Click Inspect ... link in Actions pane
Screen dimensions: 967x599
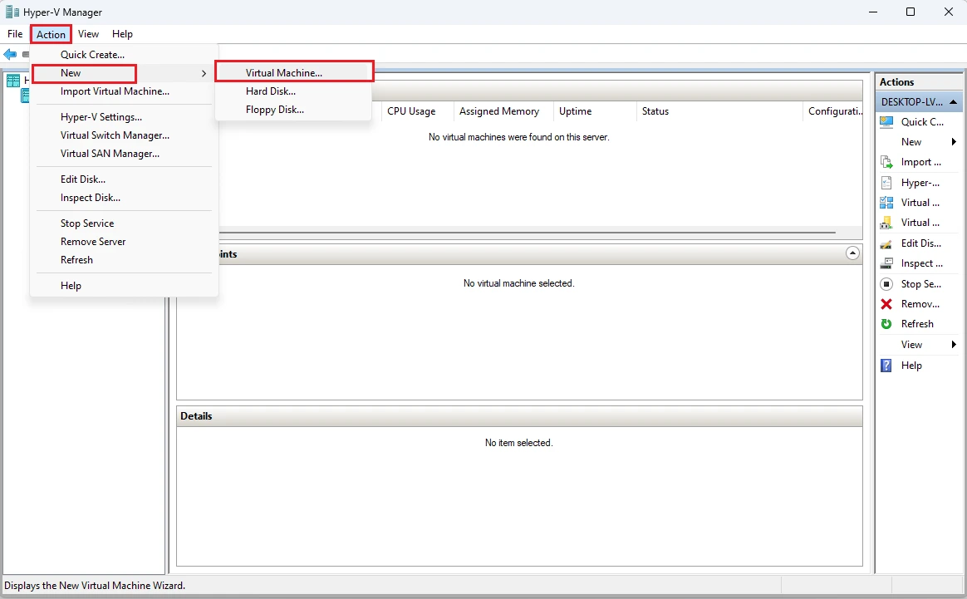tap(921, 263)
